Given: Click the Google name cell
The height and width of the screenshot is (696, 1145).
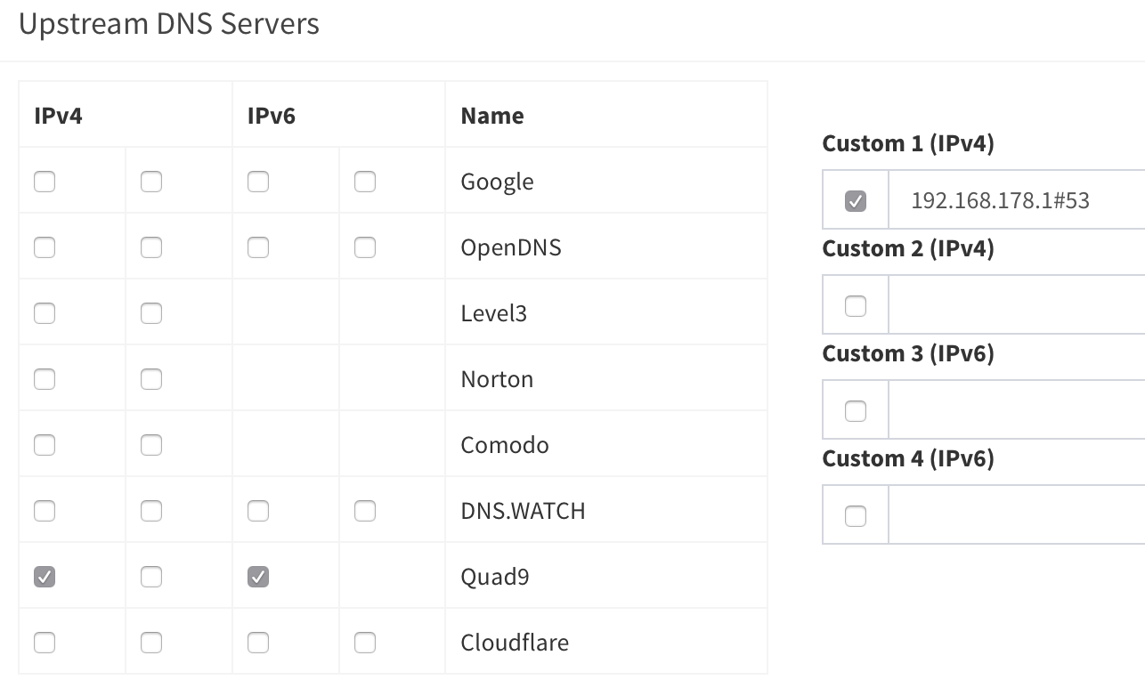Looking at the screenshot, I should [x=606, y=182].
